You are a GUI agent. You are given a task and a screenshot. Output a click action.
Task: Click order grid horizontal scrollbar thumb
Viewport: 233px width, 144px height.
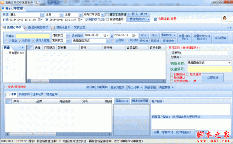[40, 81]
